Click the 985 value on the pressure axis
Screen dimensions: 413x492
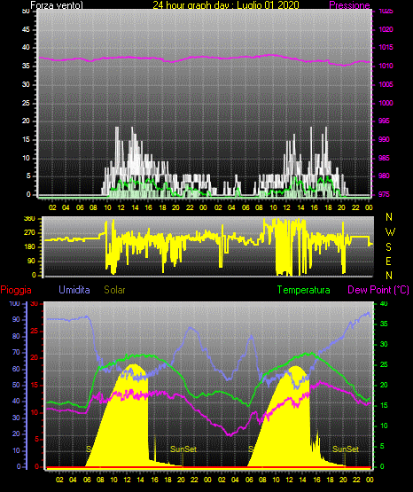point(384,158)
